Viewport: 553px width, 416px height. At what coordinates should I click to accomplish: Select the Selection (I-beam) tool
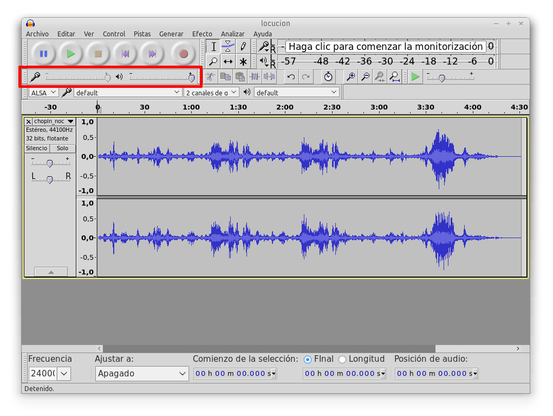point(213,46)
